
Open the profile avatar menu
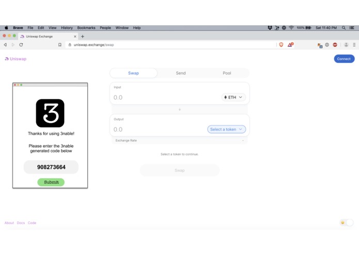pyautogui.click(x=346, y=45)
